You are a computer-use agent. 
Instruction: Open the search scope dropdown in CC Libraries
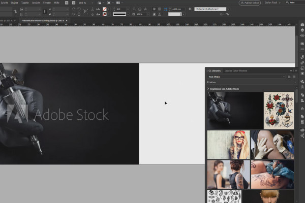click(x=295, y=82)
